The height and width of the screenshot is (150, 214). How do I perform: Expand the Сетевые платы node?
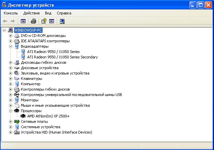coord(10,121)
